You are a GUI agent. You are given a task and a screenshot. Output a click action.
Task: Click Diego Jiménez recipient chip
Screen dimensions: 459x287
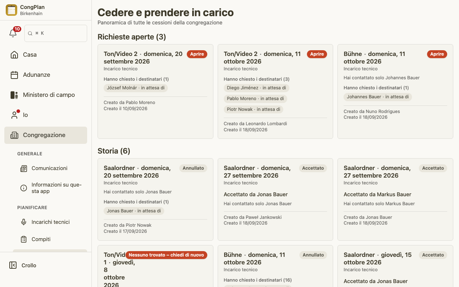coord(256,88)
